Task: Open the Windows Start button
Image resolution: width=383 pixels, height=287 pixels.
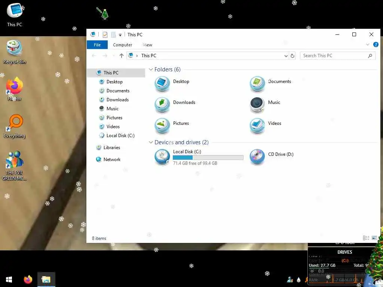Action: click(9, 279)
